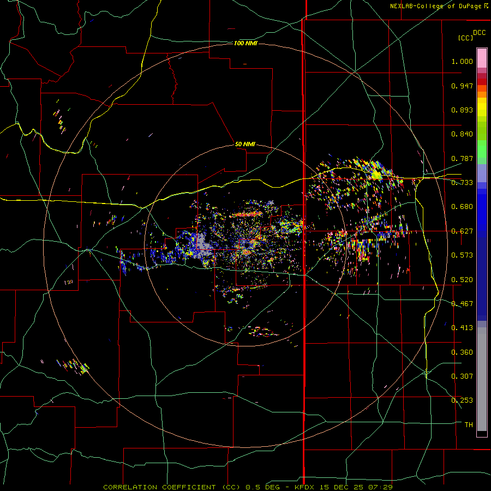Click the 0.467 legend value
The width and height of the screenshot is (491, 491).
coord(462,303)
